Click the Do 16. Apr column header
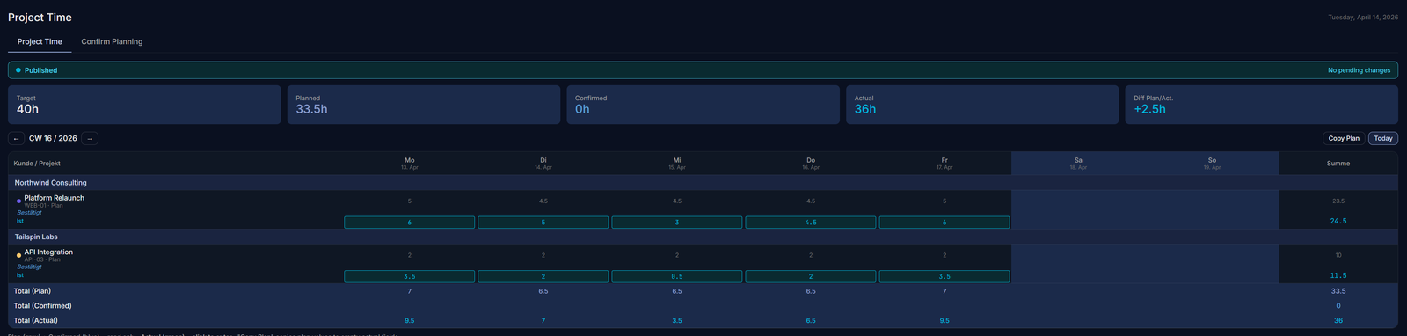 coord(811,164)
